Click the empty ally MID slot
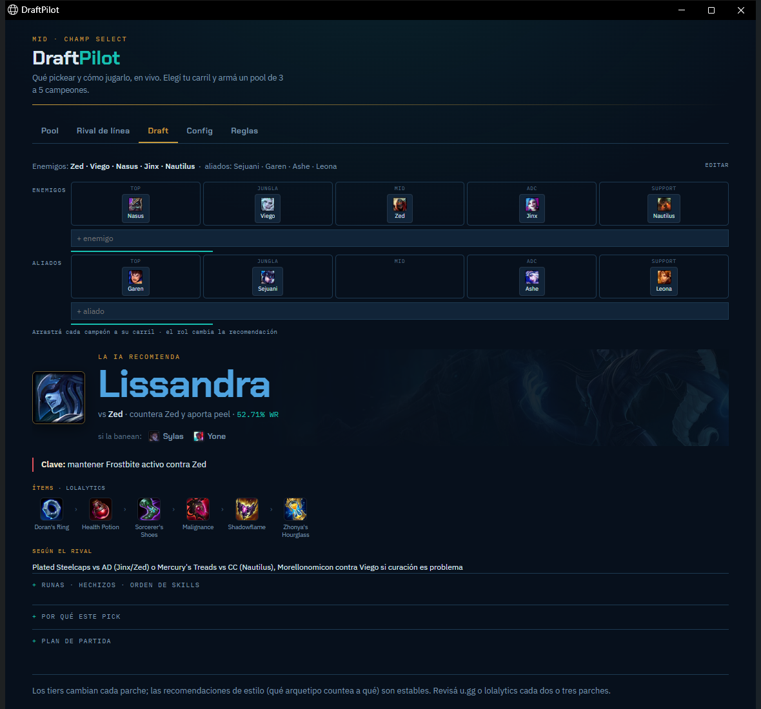The height and width of the screenshot is (709, 761). (399, 277)
